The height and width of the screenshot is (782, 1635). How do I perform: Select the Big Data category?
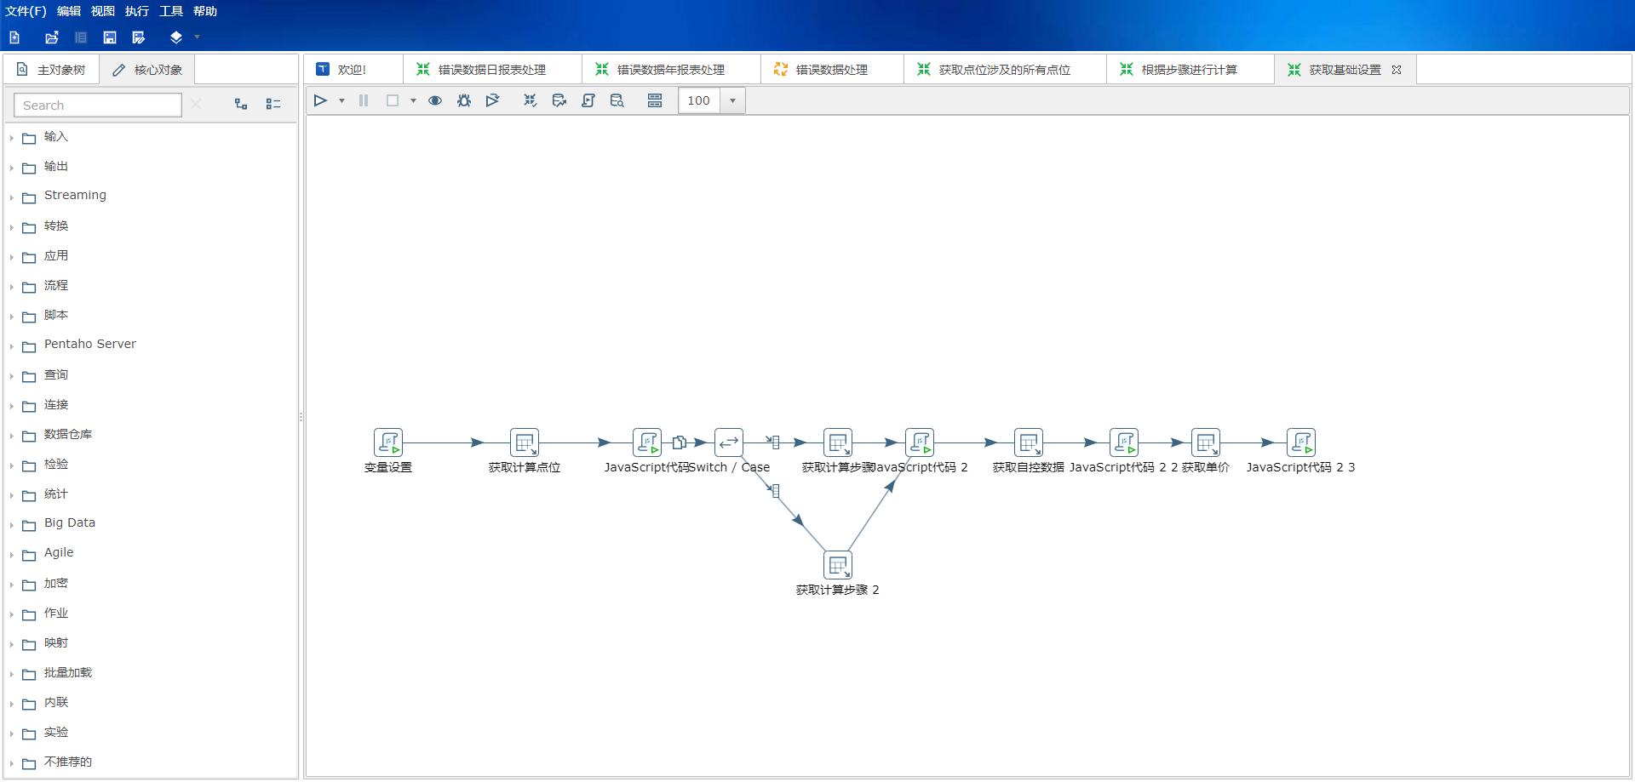pos(69,523)
